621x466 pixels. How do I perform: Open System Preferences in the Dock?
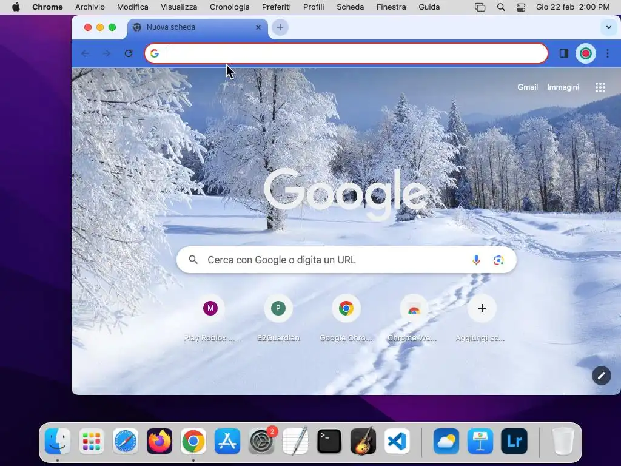point(261,441)
